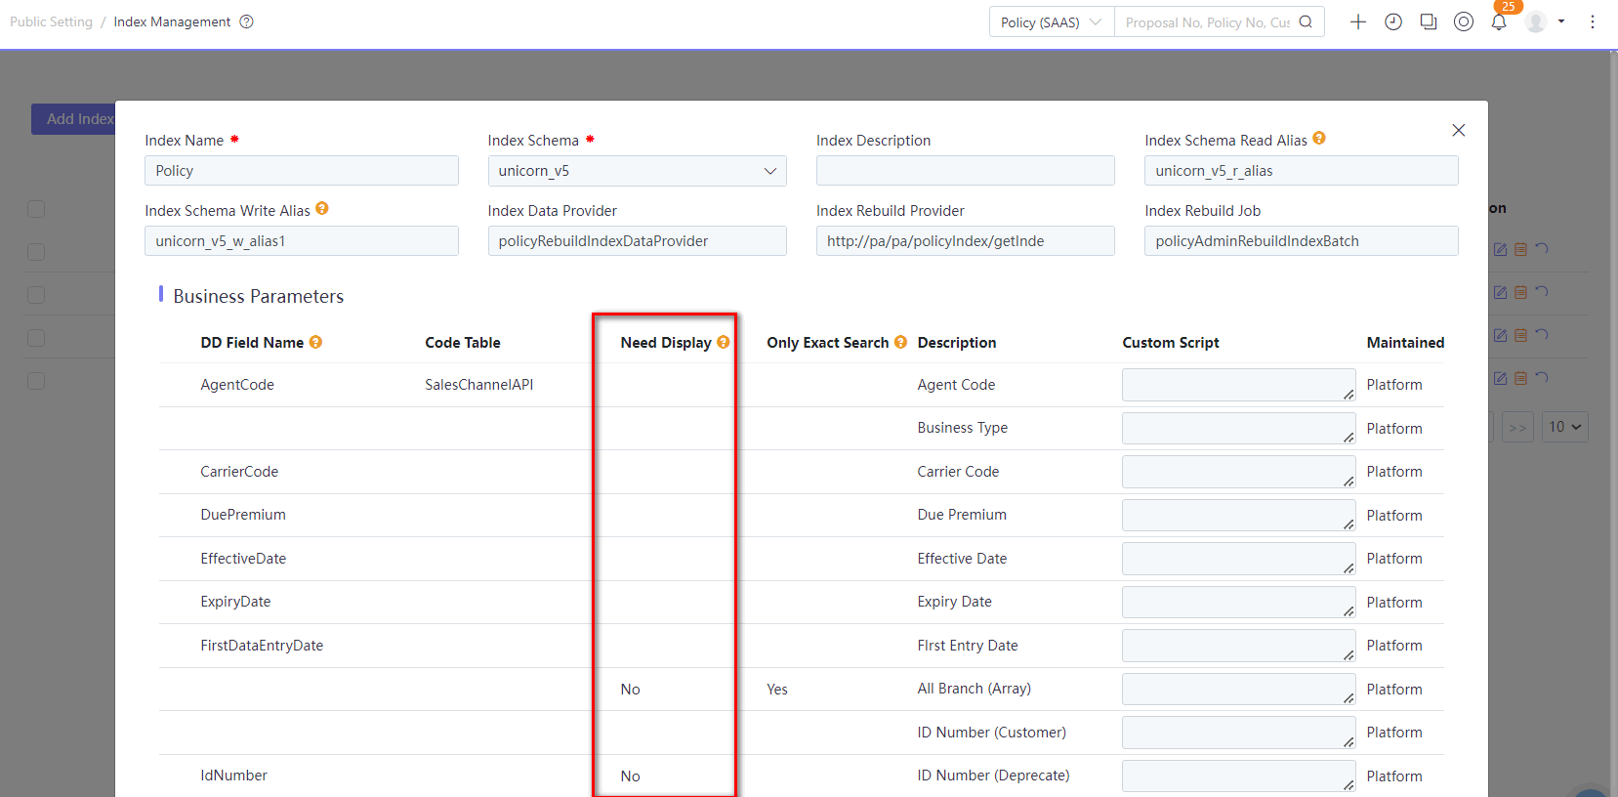Close the index edit dialog

pos(1458,130)
